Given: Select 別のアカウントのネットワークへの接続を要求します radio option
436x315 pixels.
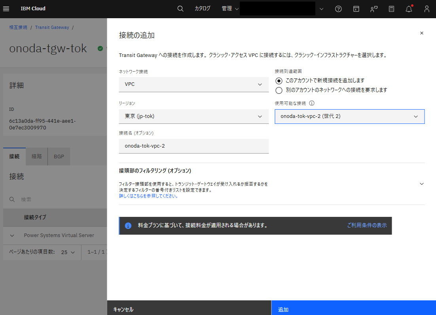Looking at the screenshot, I should click(x=279, y=90).
